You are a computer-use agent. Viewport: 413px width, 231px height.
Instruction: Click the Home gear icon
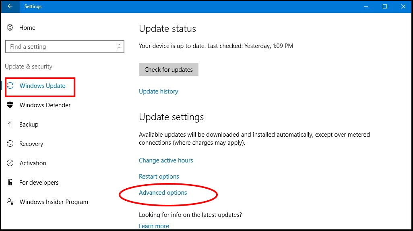click(10, 27)
